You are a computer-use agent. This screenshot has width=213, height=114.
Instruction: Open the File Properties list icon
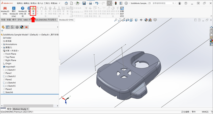pos(121,3)
